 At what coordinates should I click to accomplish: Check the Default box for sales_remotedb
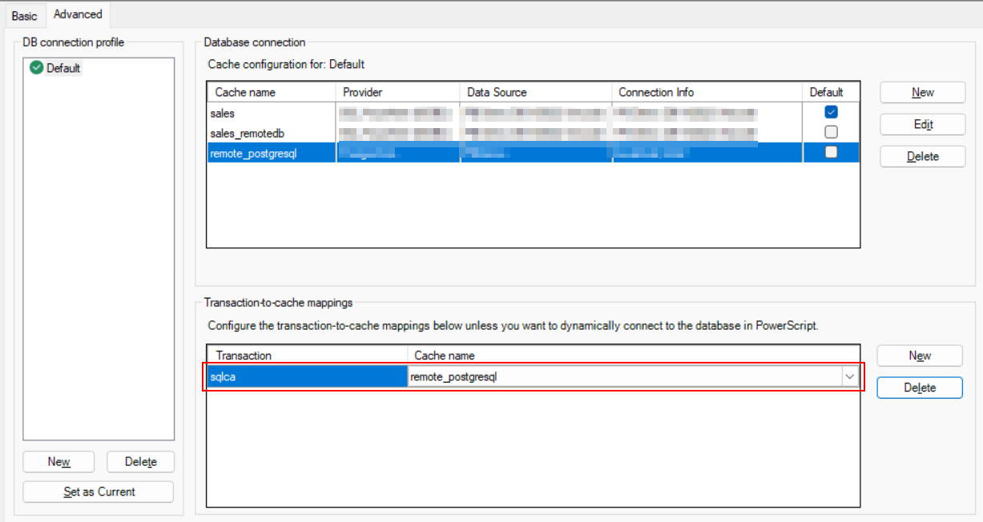click(831, 132)
